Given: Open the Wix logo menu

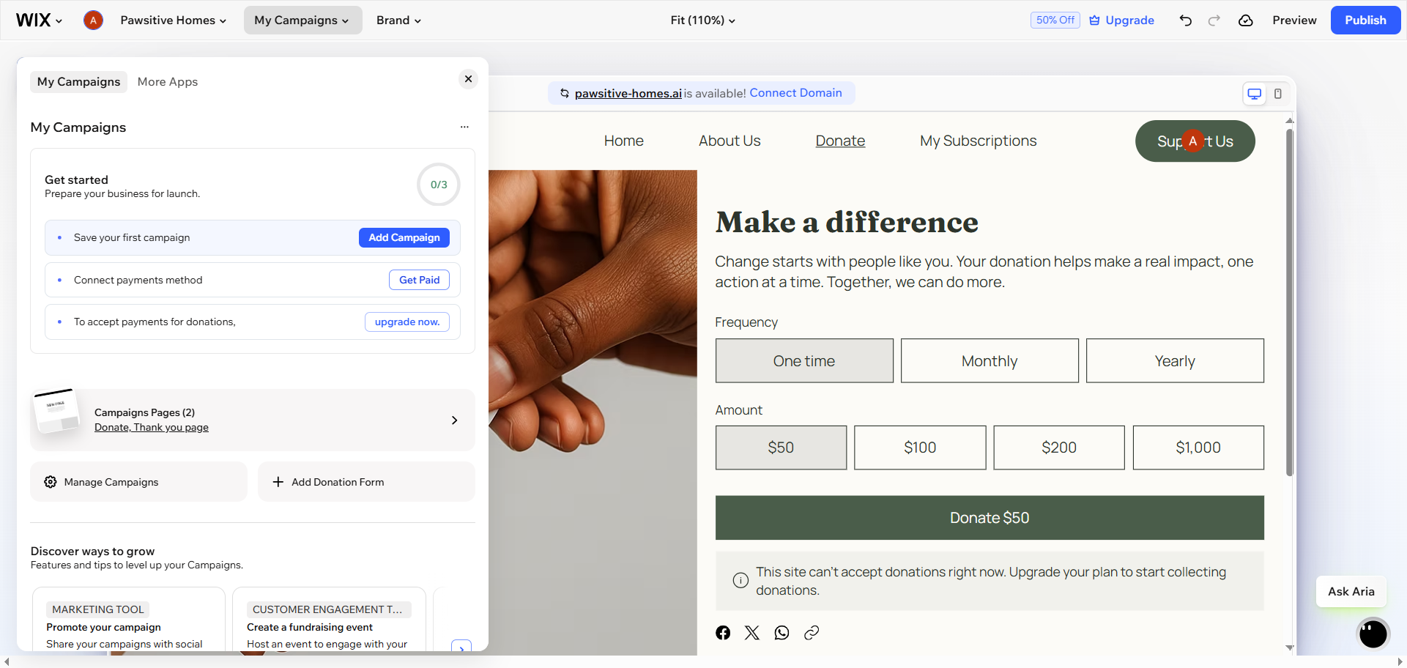Looking at the screenshot, I should coord(39,21).
